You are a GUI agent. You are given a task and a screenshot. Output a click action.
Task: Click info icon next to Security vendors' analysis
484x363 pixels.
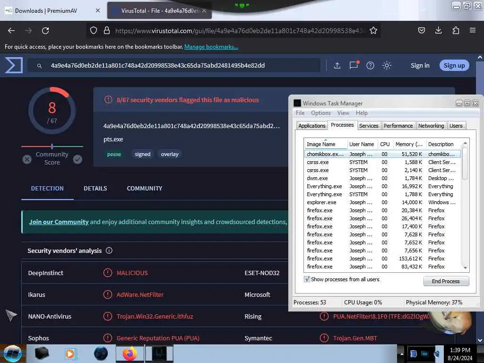point(109,251)
